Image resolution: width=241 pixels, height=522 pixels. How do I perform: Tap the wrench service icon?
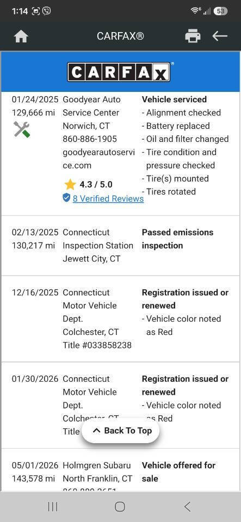(22, 129)
